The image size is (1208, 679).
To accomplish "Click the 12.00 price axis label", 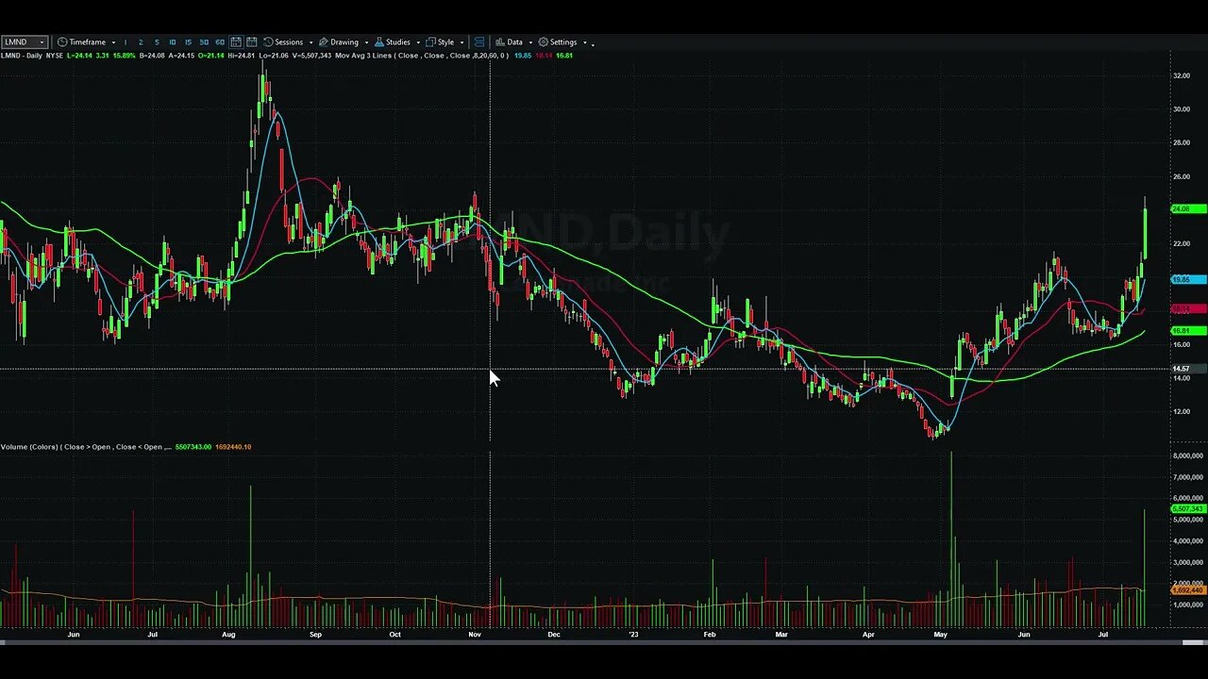I will pos(1181,412).
